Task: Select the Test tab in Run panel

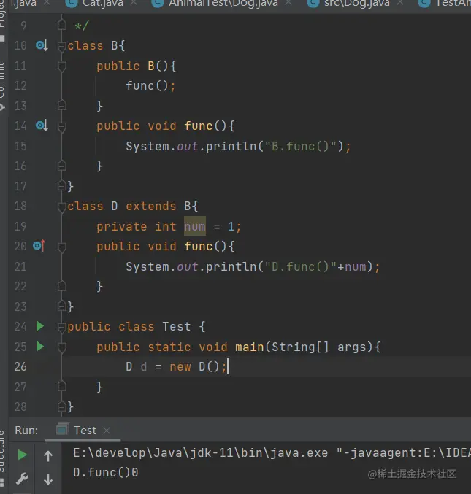Action: tap(85, 430)
